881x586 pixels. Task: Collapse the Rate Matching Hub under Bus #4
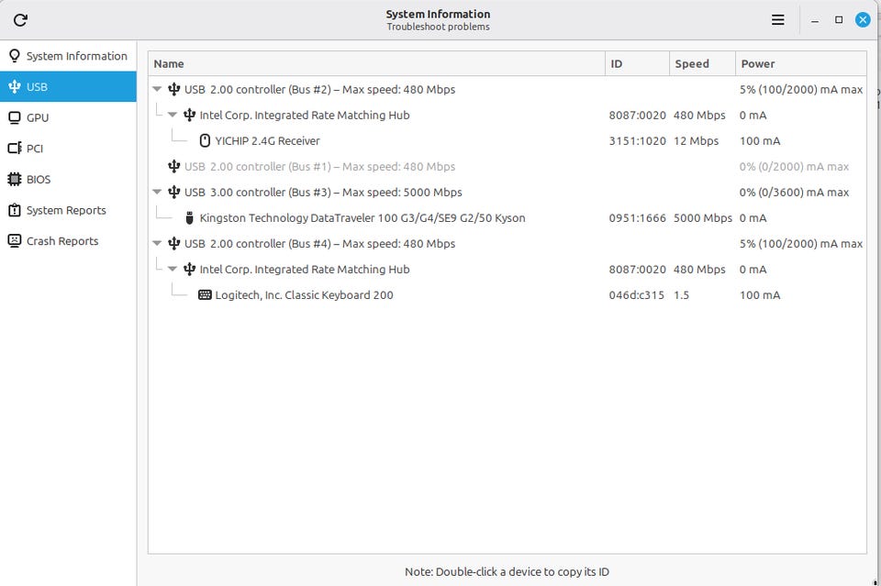pyautogui.click(x=173, y=269)
